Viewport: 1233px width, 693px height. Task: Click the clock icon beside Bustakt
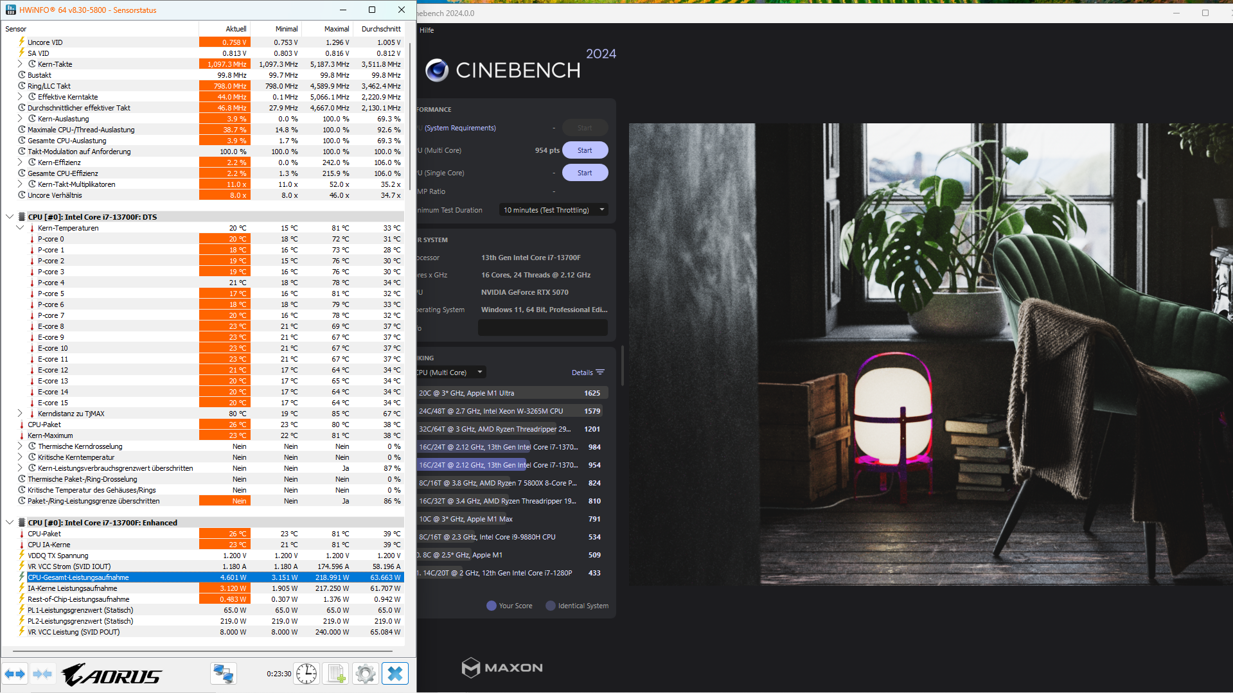[21, 75]
